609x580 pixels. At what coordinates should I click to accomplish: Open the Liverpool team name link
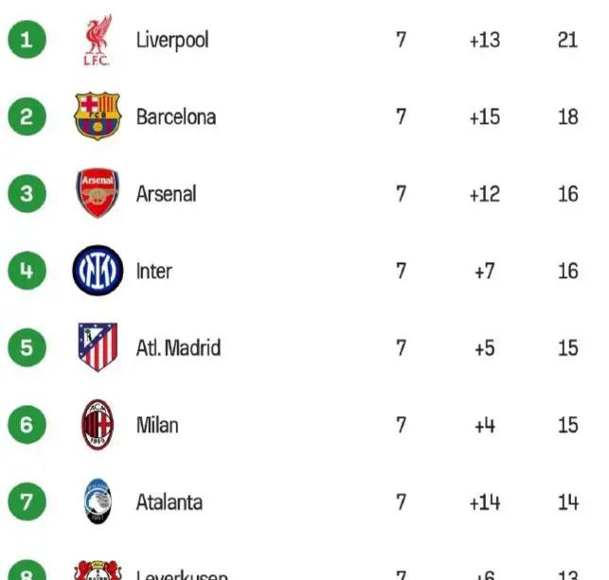click(172, 40)
